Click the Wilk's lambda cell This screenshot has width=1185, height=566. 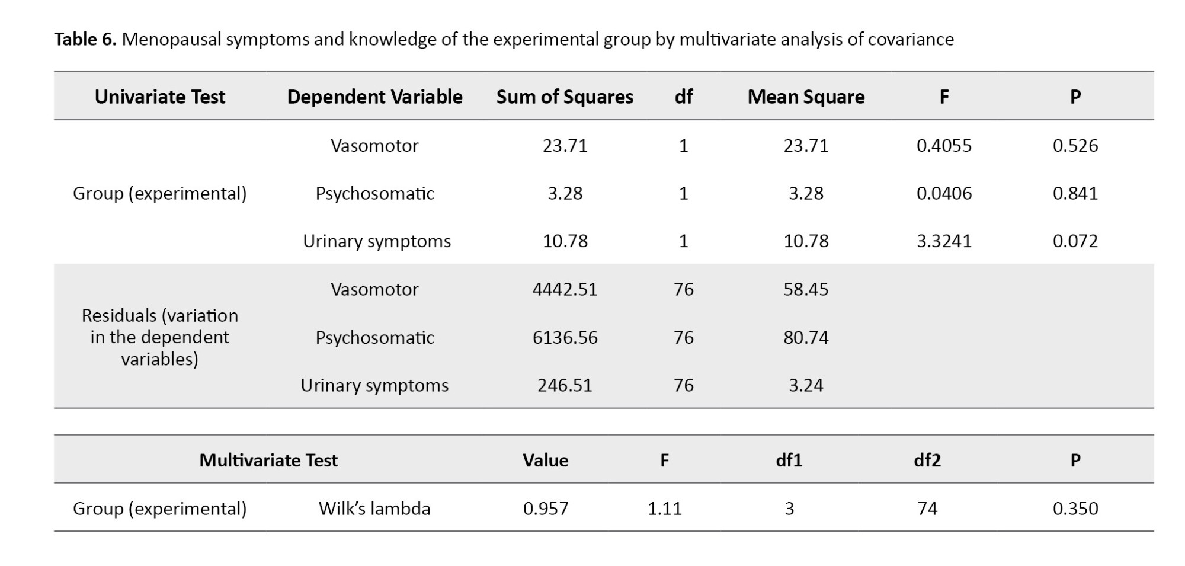[374, 509]
